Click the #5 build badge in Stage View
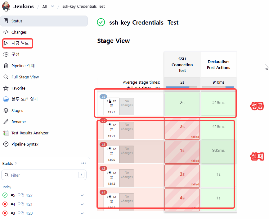The width and height of the screenshot is (269, 219). point(103,96)
